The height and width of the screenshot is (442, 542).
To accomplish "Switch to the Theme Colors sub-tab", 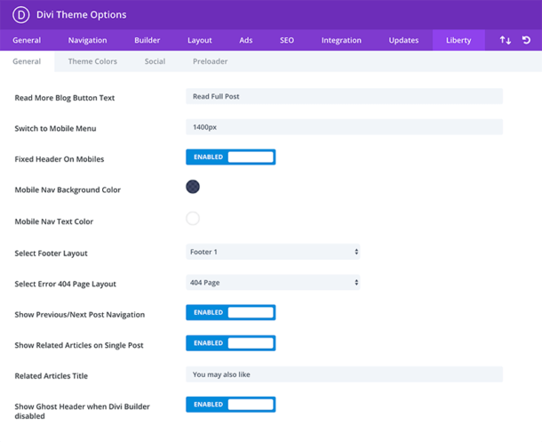I will coord(92,61).
